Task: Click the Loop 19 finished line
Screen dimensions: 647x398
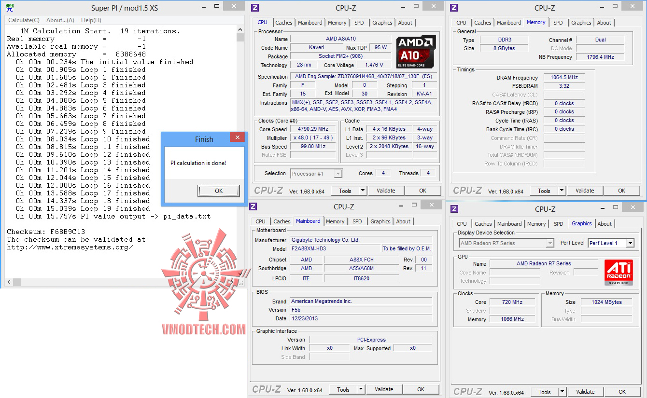Action: (x=83, y=208)
